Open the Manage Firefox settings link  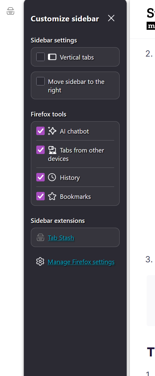(81, 262)
